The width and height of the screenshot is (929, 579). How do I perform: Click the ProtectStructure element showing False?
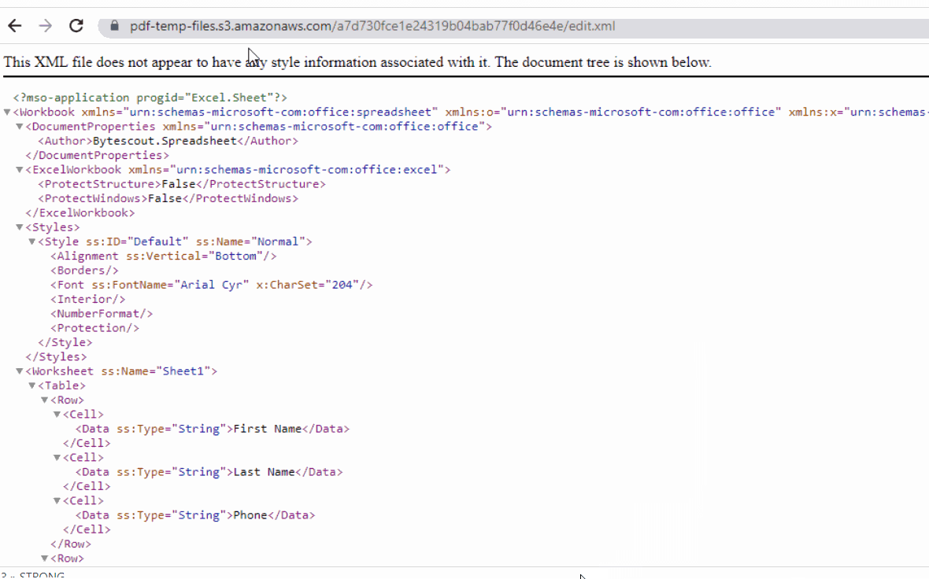(x=181, y=183)
